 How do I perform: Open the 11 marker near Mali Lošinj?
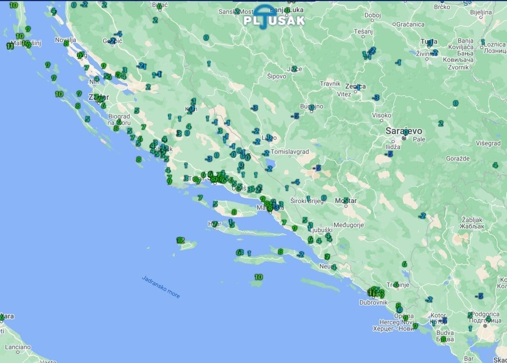pos(10,46)
